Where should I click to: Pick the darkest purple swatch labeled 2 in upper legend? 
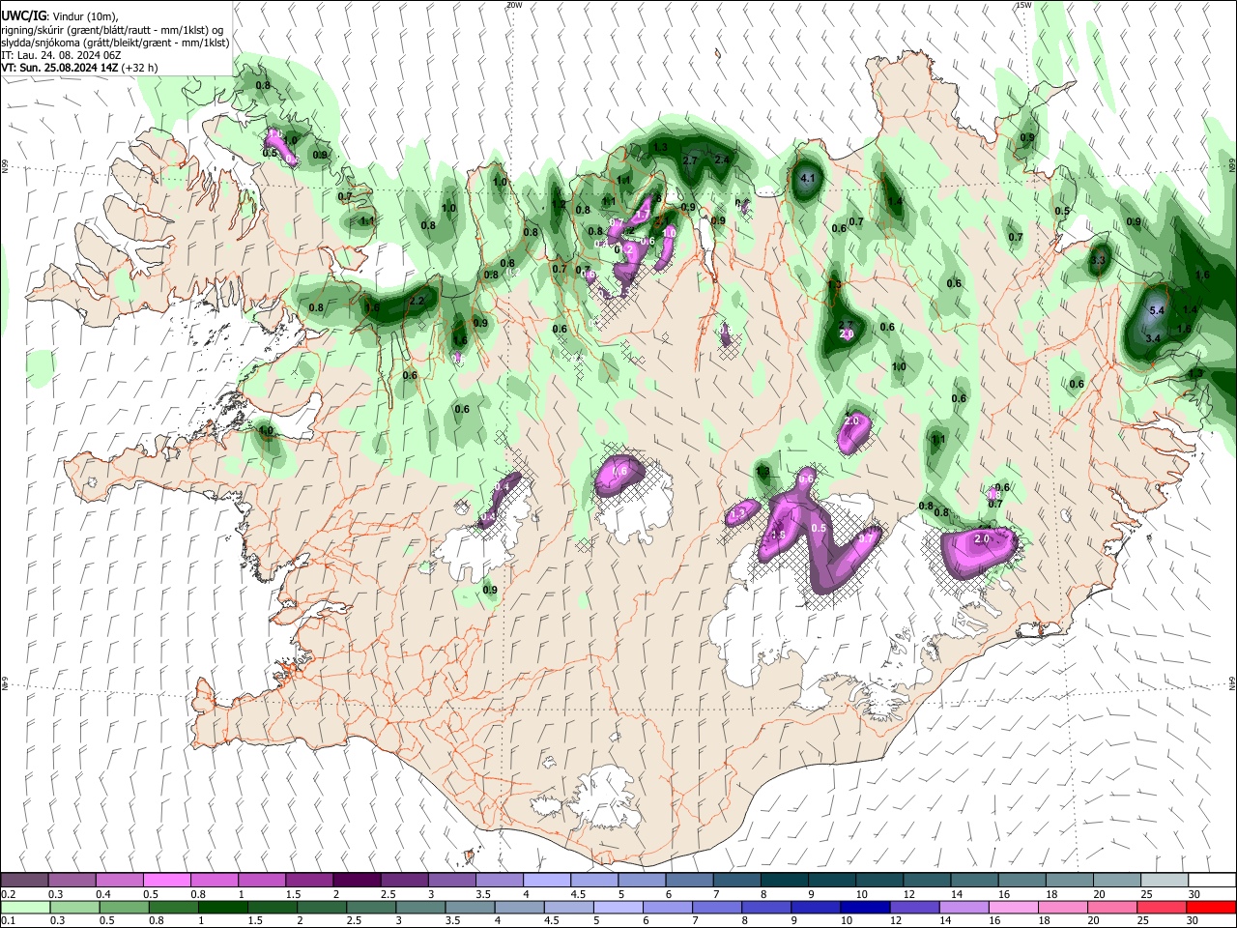[x=356, y=881]
